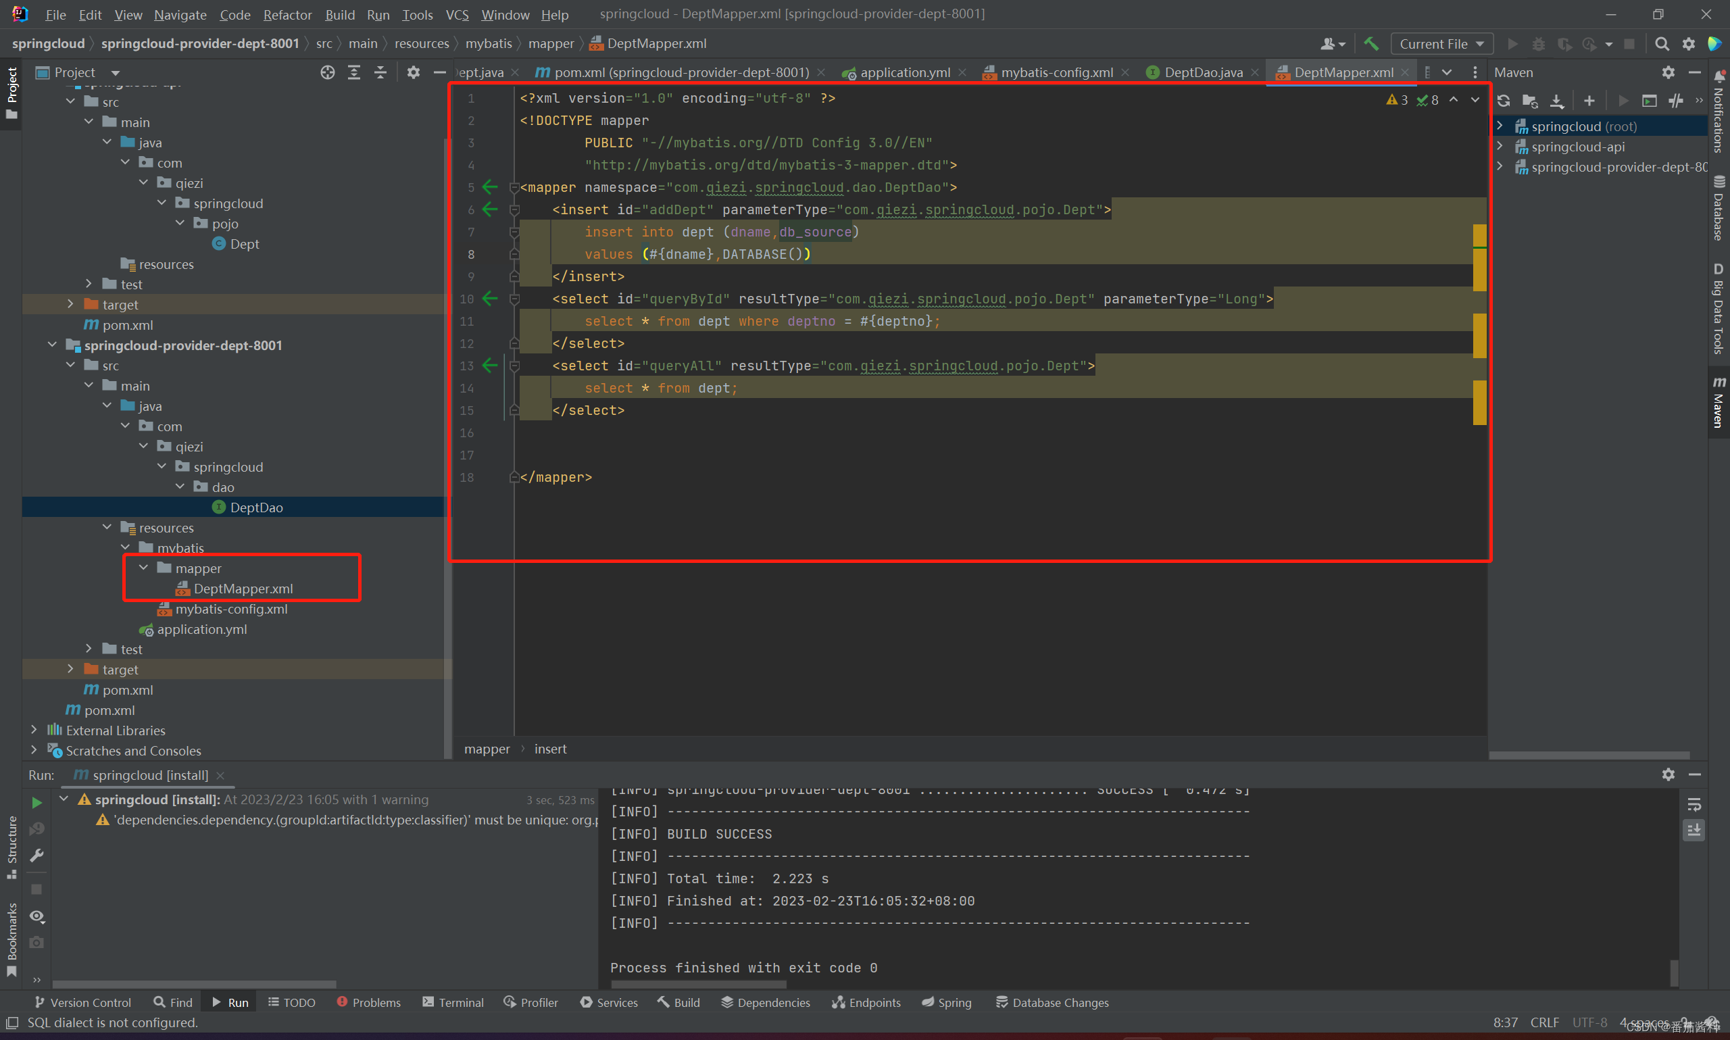
Task: Click Reload All Maven Projects icon
Action: 1504,101
